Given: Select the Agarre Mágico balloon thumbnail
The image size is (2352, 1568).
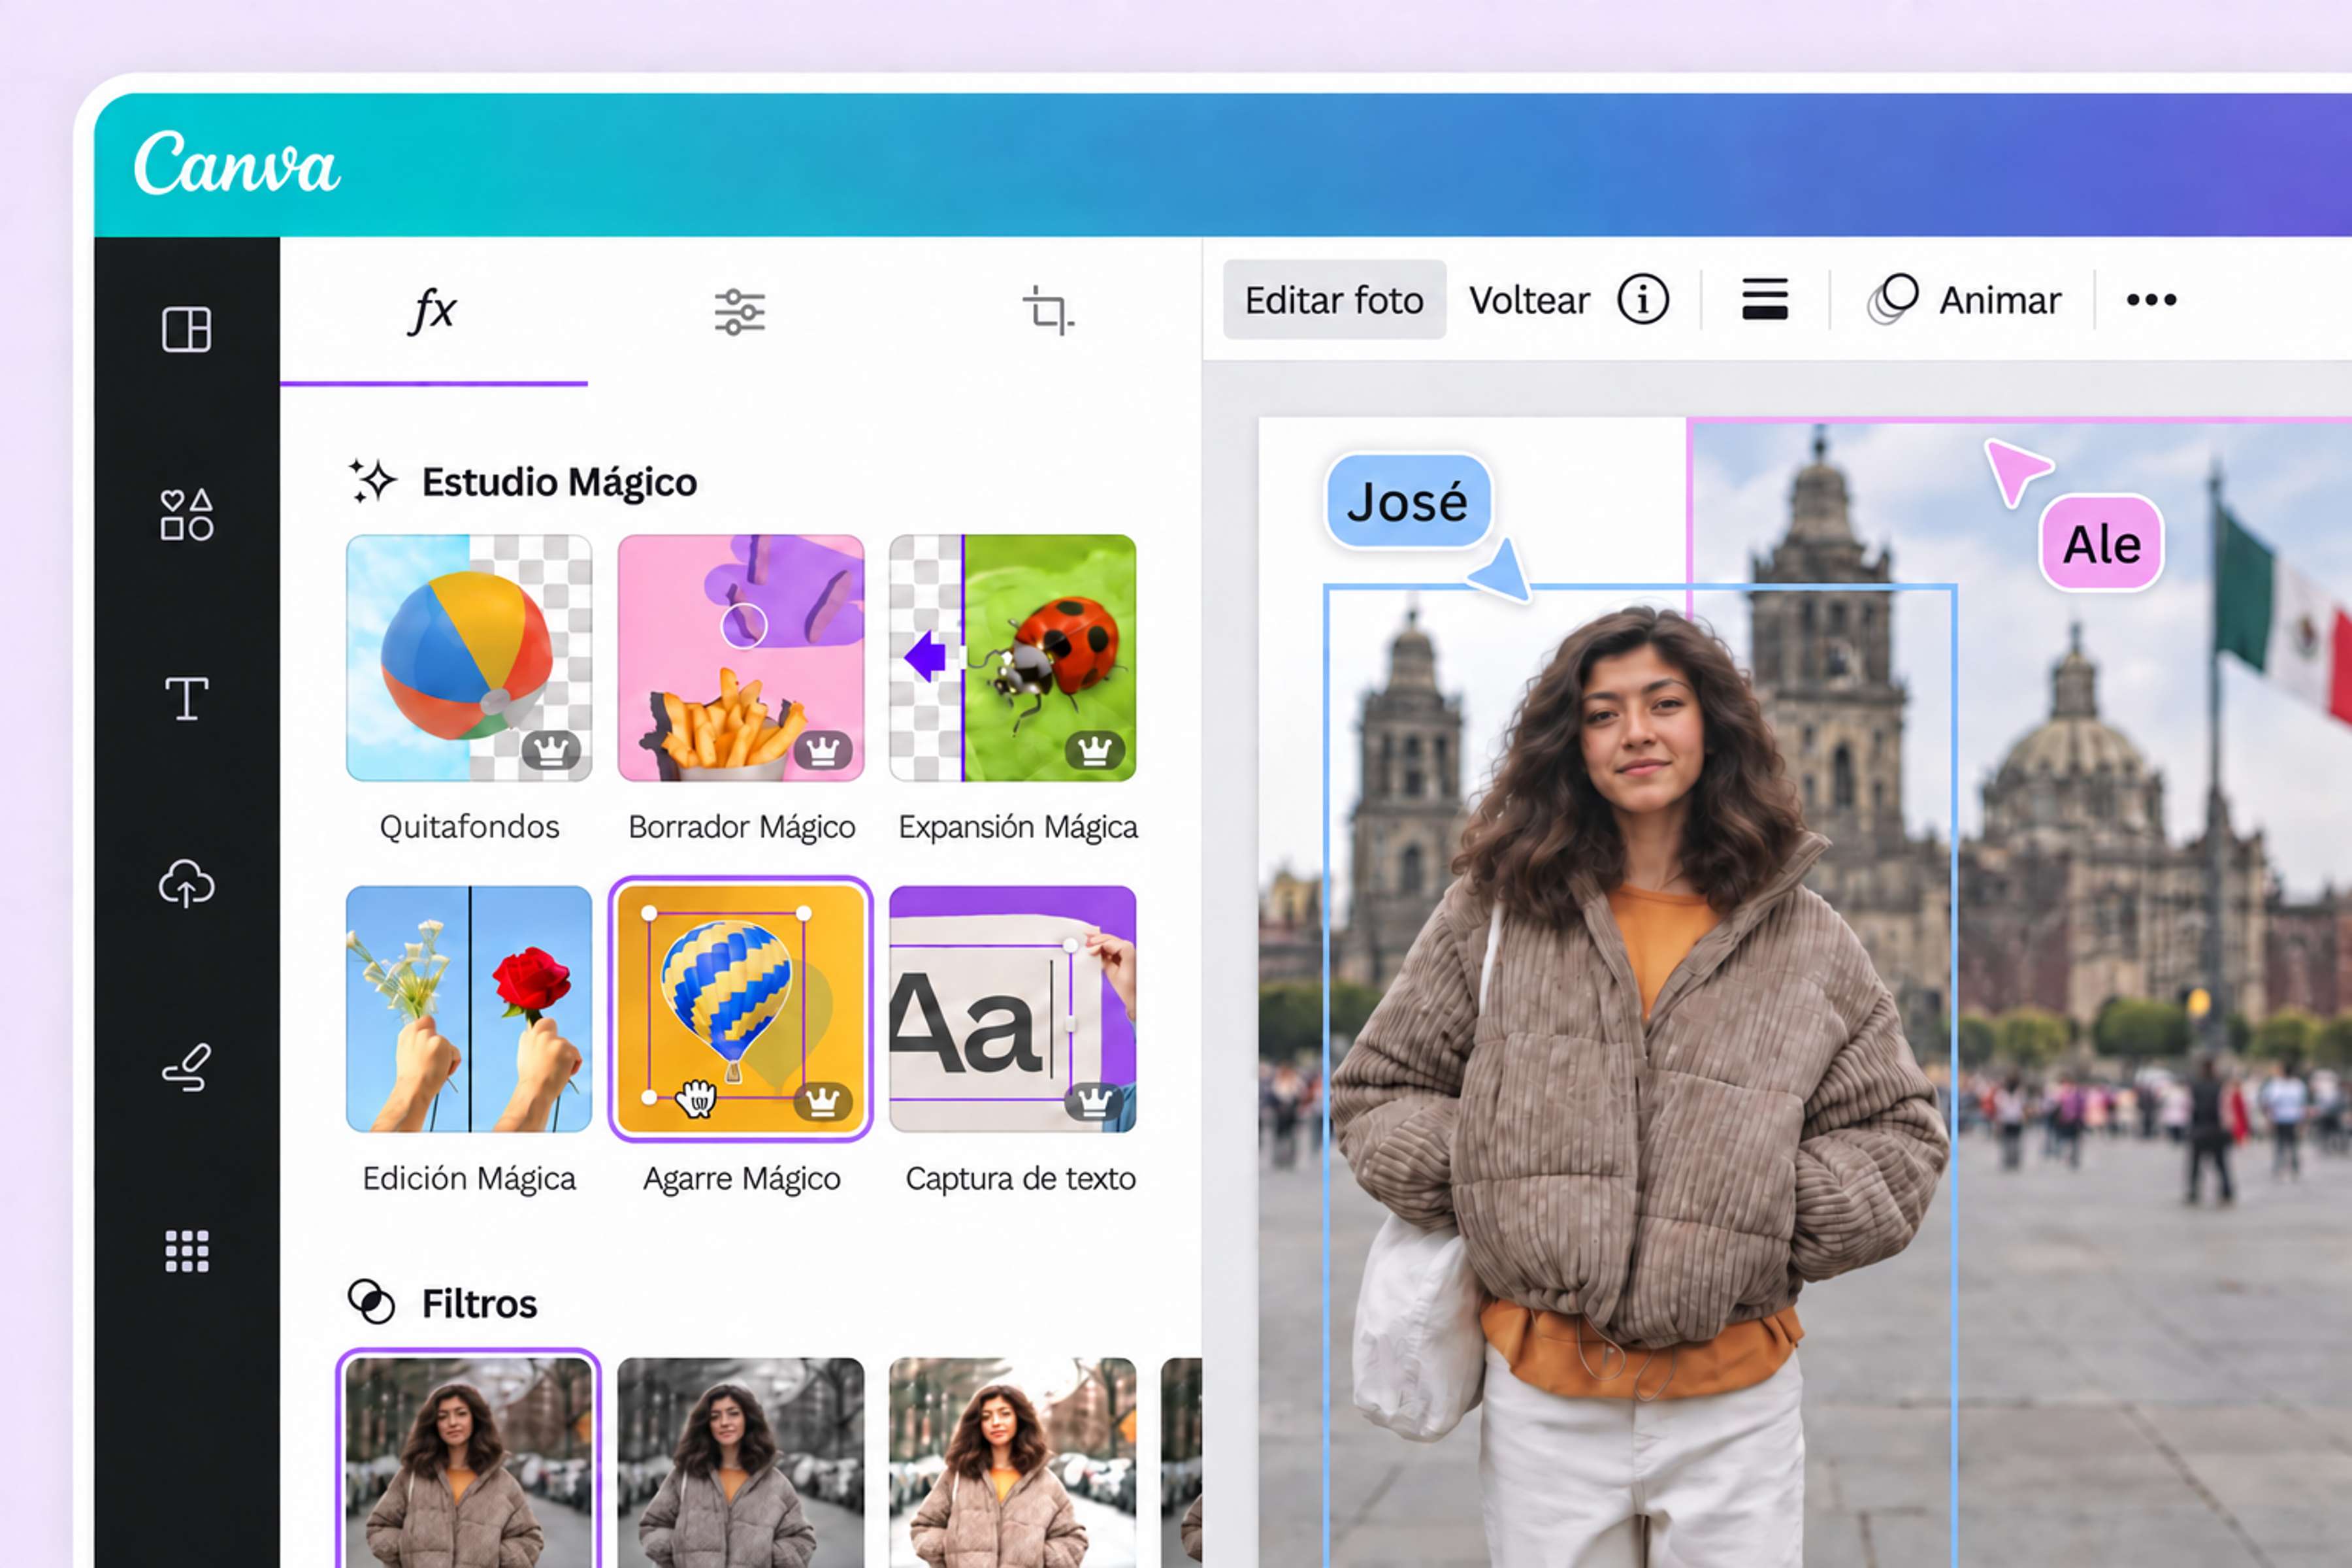Looking at the screenshot, I should pos(741,1009).
